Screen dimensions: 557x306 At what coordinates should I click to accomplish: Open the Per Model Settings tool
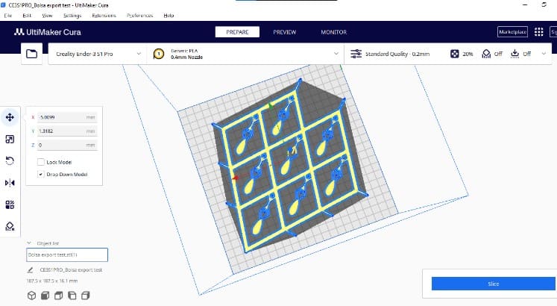(10, 204)
